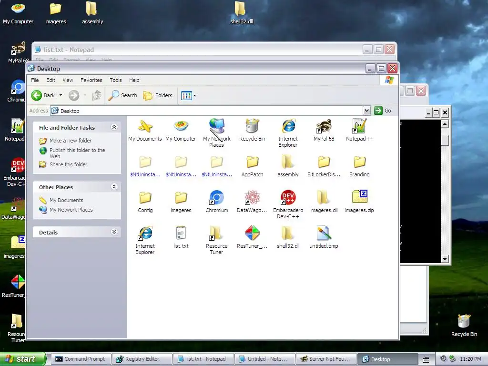The height and width of the screenshot is (366, 488).
Task: Click the Forward arrow toolbar button
Action: click(x=74, y=95)
